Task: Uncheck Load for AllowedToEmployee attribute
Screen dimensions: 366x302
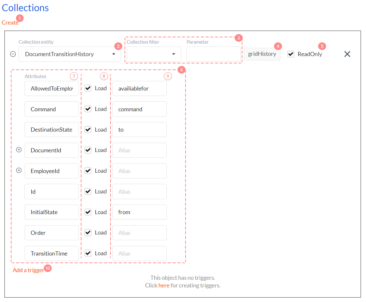Action: pyautogui.click(x=88, y=88)
